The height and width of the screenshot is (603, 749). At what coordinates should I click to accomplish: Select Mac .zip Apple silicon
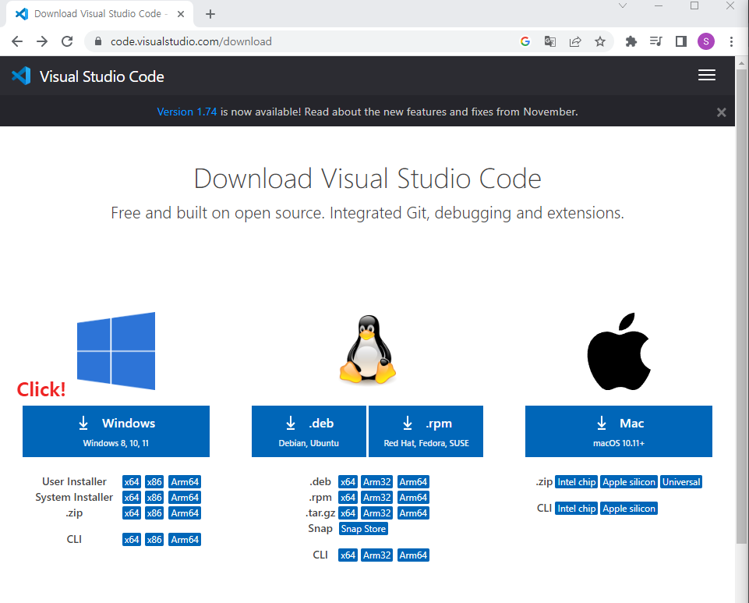click(x=629, y=482)
